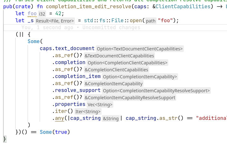The image size is (227, 143).
Task: Click the cap_string closure parameter
Action: click(x=85, y=118)
